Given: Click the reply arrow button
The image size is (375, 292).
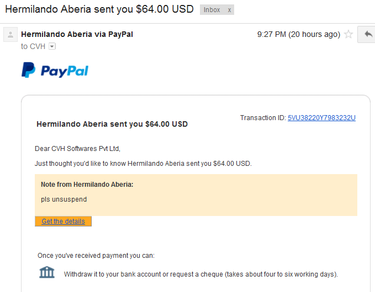Looking at the screenshot, I should pyautogui.click(x=368, y=34).
